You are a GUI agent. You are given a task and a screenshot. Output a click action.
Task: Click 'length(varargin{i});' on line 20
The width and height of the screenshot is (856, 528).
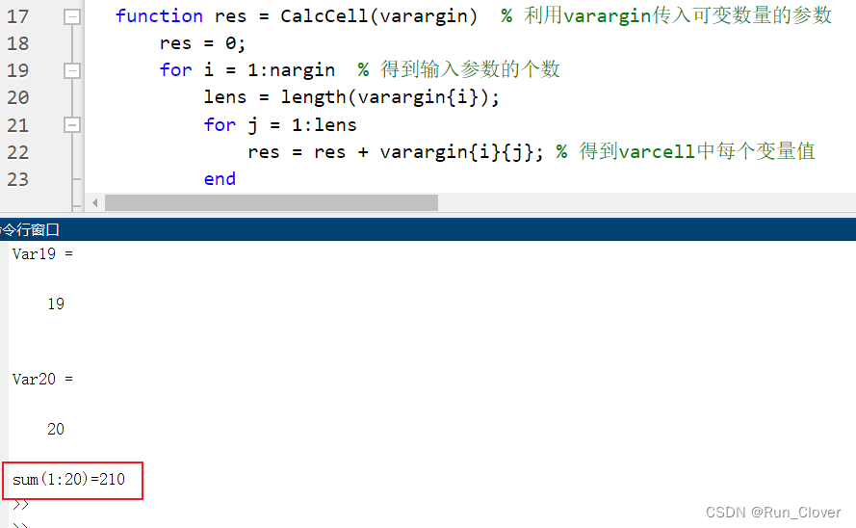click(390, 97)
